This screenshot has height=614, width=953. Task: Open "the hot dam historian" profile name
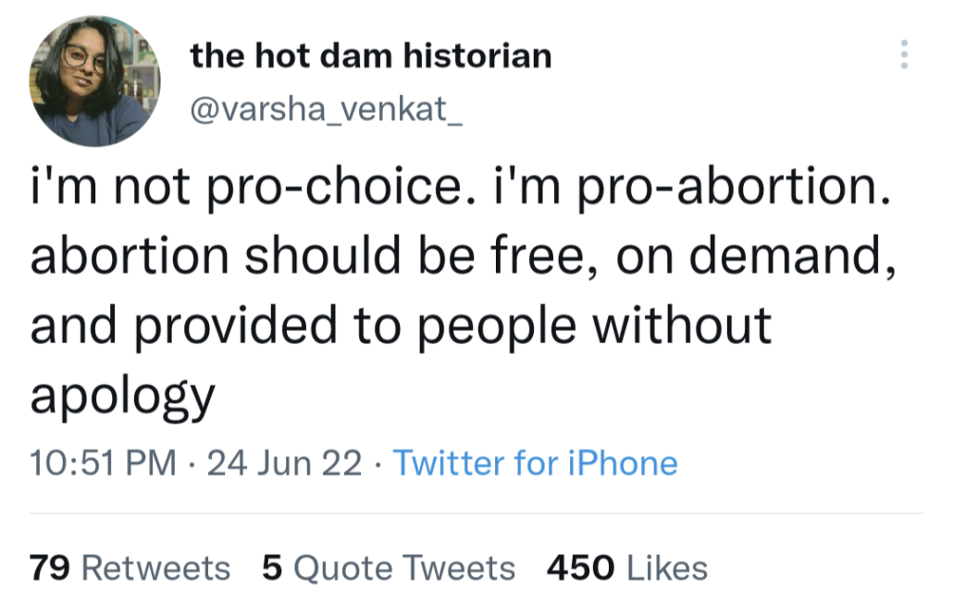click(x=370, y=55)
